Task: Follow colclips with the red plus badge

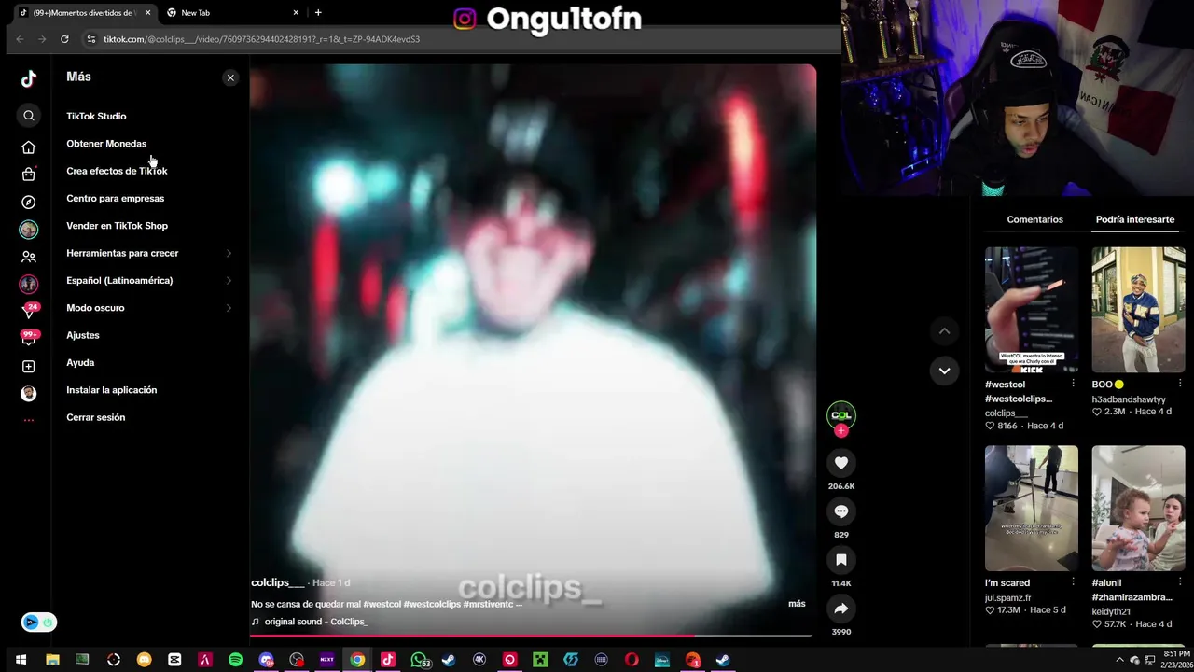Action: pos(841,431)
